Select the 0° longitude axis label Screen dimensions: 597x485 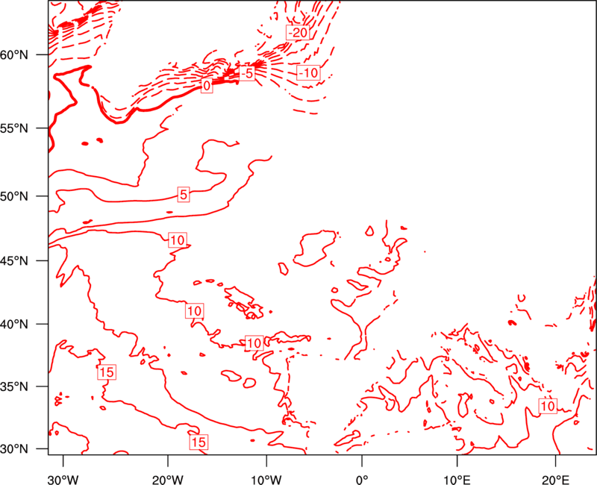coord(362,480)
